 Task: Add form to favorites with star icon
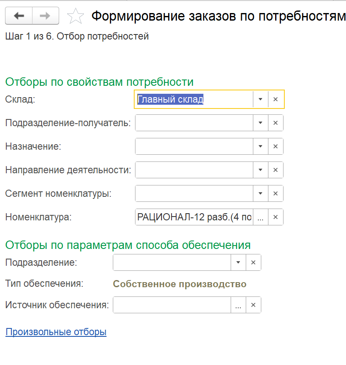point(75,16)
